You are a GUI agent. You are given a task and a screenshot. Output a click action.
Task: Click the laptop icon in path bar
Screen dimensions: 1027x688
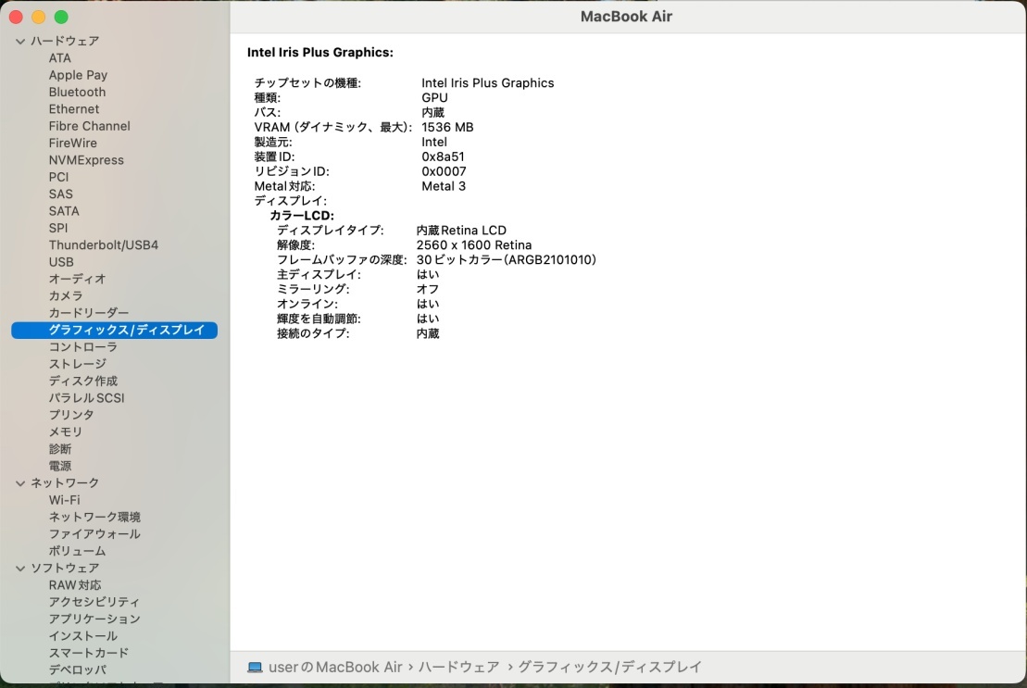point(255,668)
